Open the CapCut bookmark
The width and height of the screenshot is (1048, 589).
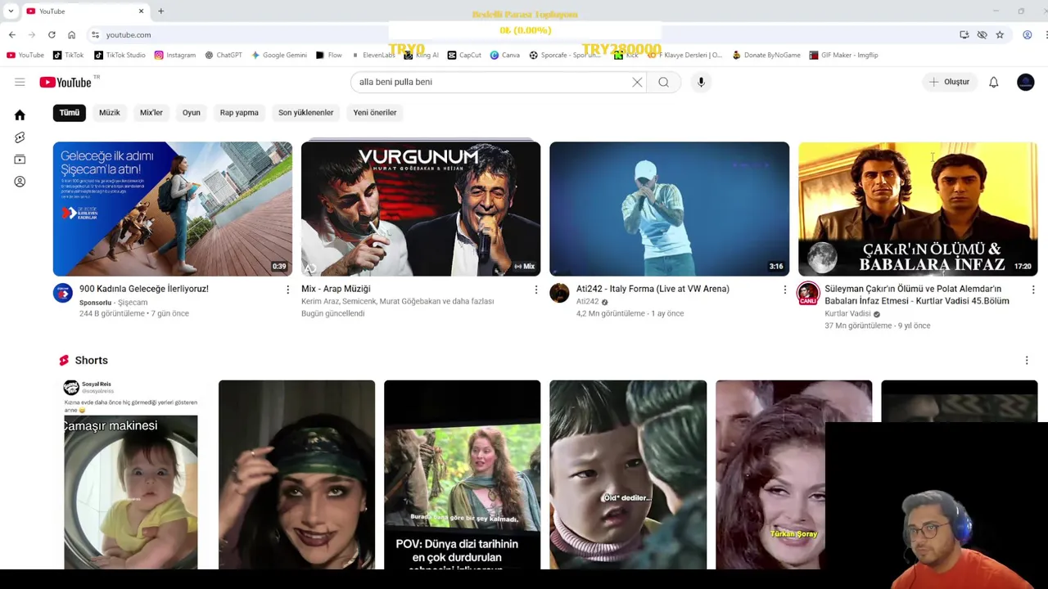pyautogui.click(x=464, y=55)
